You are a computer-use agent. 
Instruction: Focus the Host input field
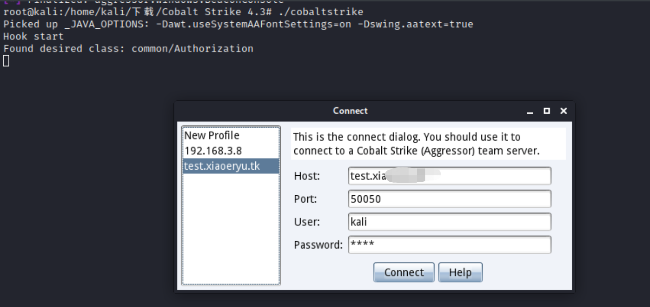pos(449,176)
